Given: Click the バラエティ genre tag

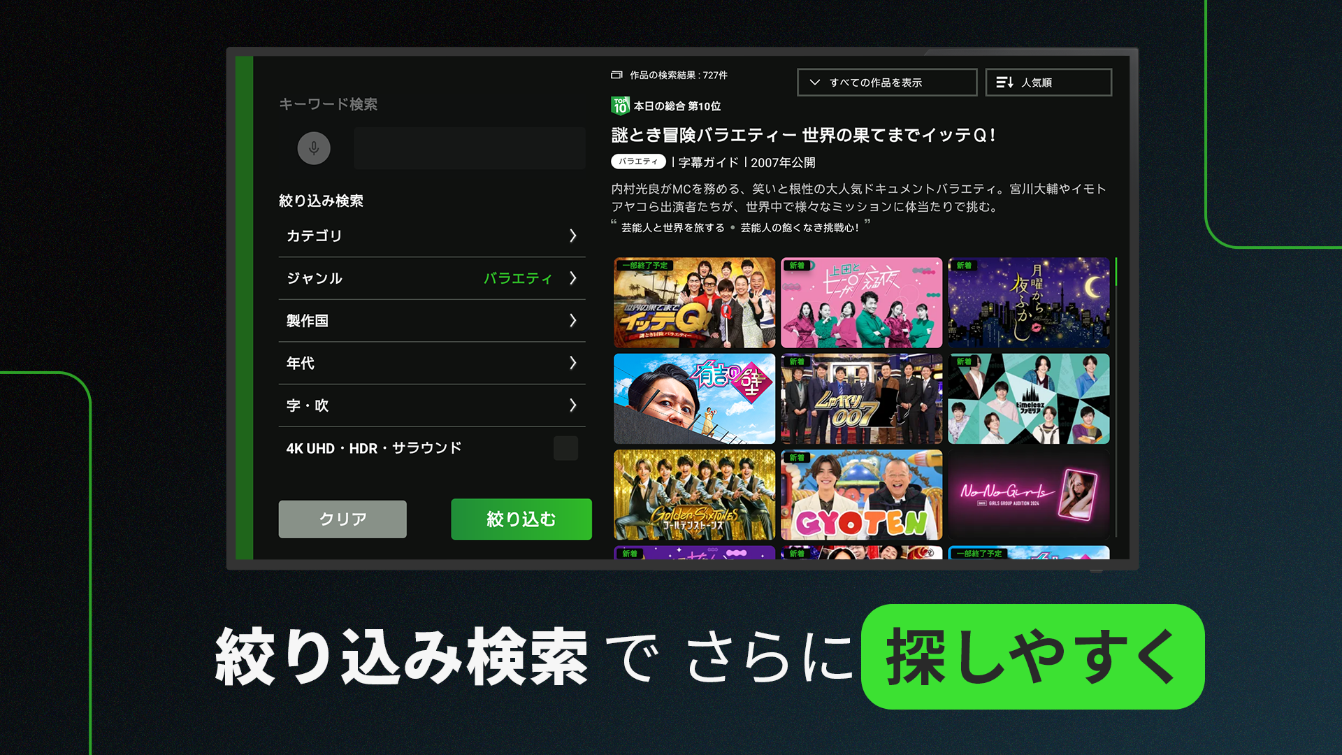Looking at the screenshot, I should pos(638,161).
